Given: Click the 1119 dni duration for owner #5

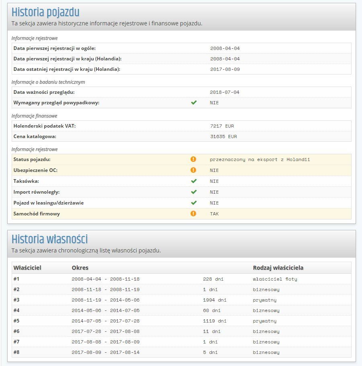Looking at the screenshot, I should point(215,321).
